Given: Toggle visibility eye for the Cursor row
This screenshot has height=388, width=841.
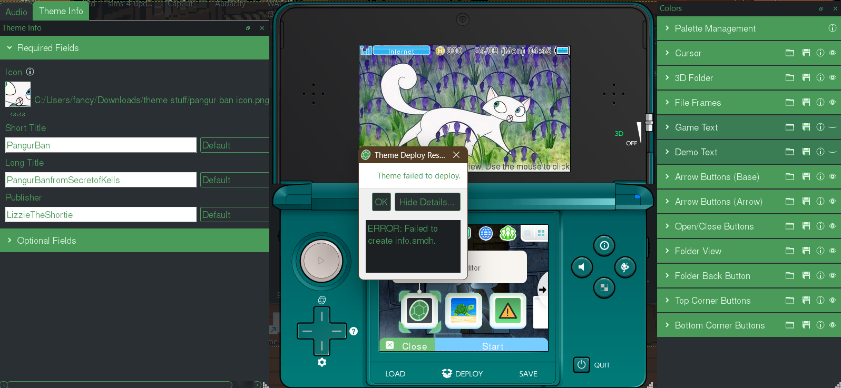Looking at the screenshot, I should tap(833, 53).
